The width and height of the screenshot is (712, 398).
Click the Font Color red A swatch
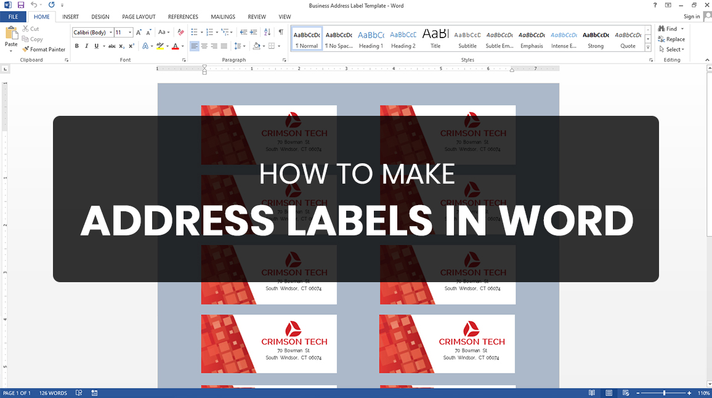point(176,46)
